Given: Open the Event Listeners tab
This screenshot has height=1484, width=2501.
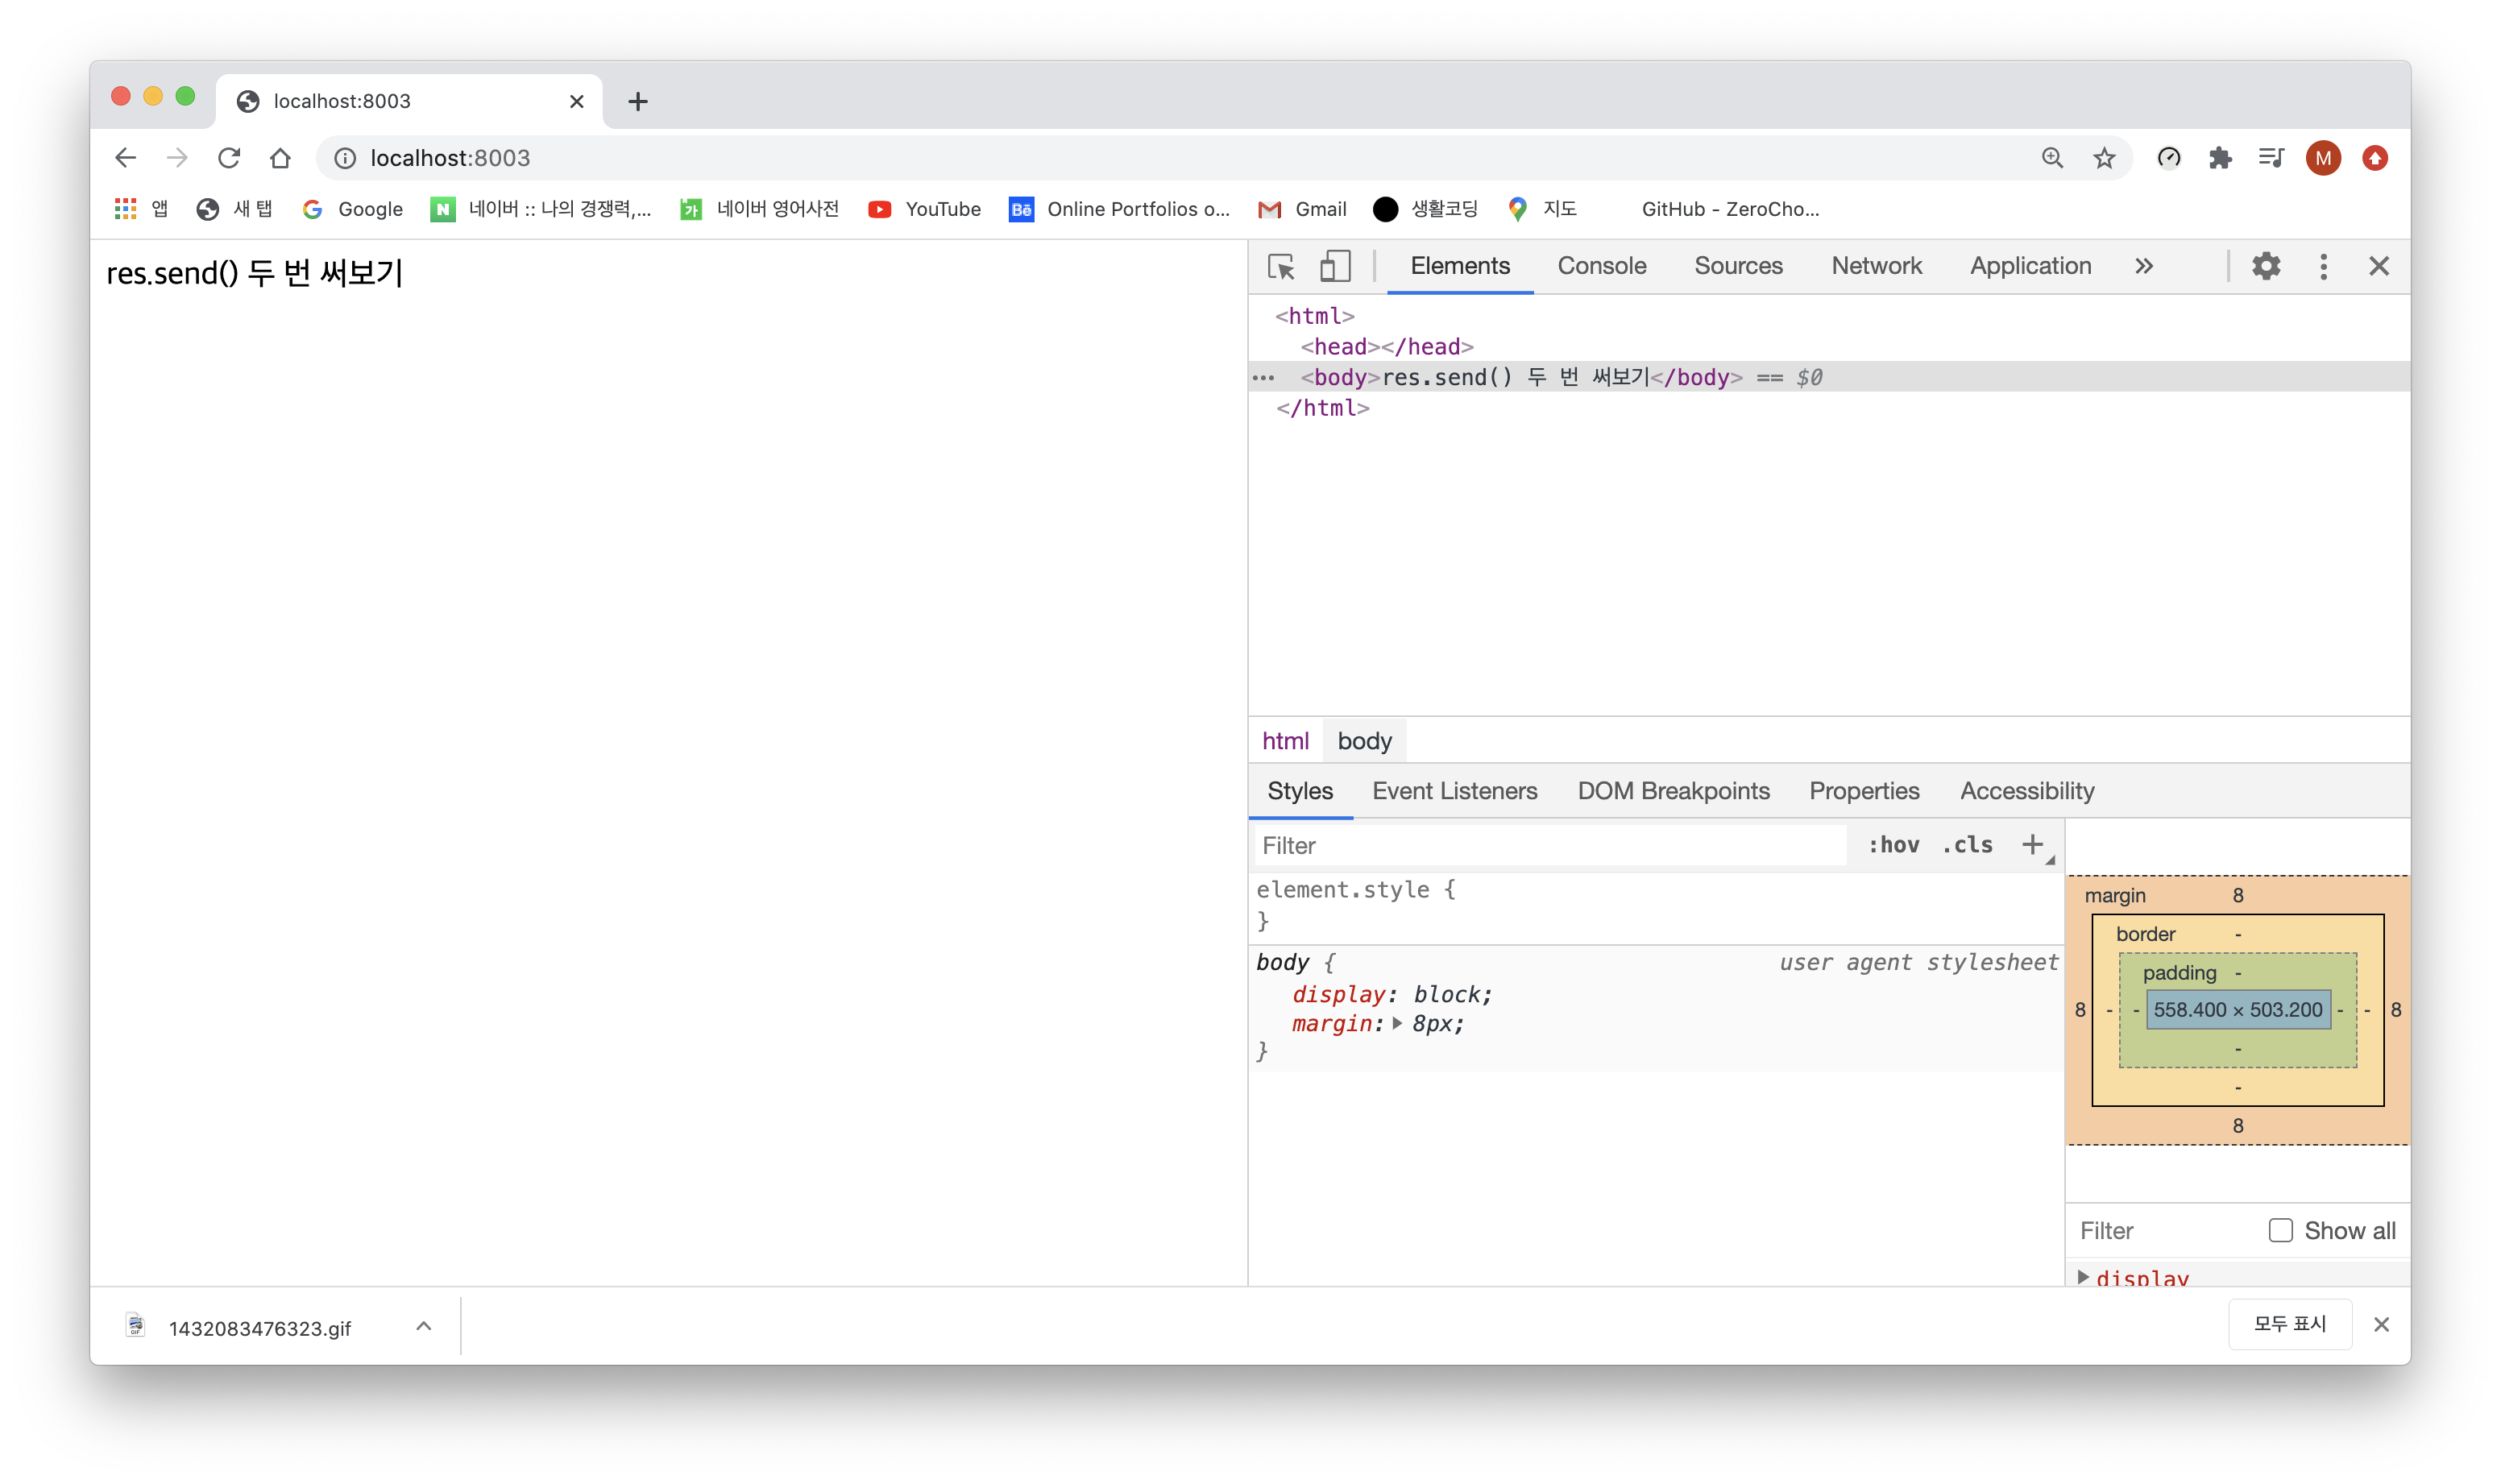Looking at the screenshot, I should point(1454,791).
